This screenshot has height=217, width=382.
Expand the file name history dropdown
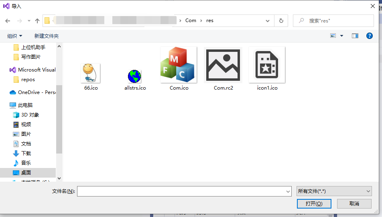[288, 191]
